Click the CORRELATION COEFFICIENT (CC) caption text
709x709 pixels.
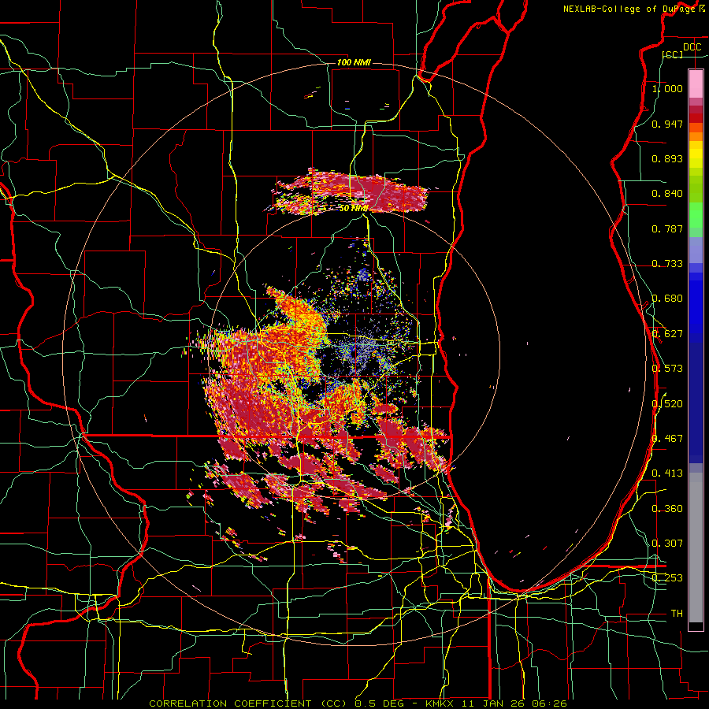pos(247,703)
